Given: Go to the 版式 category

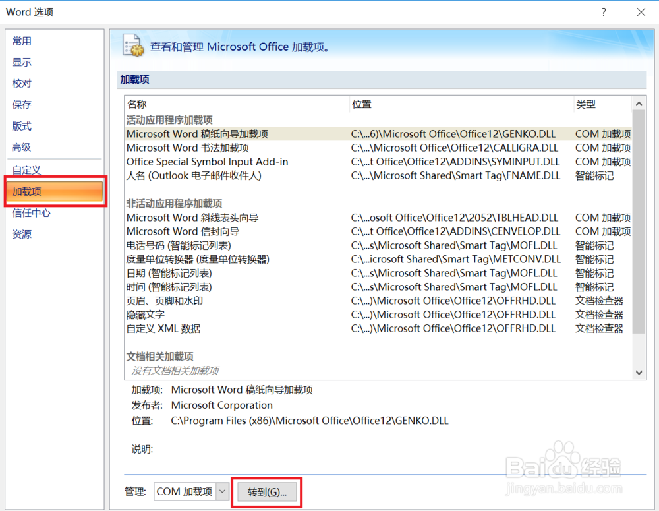Looking at the screenshot, I should (22, 126).
